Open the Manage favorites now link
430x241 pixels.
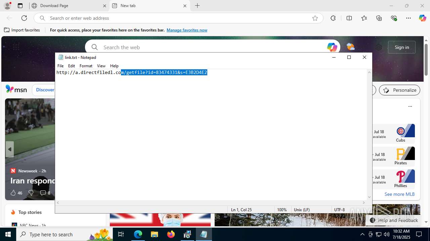click(187, 30)
